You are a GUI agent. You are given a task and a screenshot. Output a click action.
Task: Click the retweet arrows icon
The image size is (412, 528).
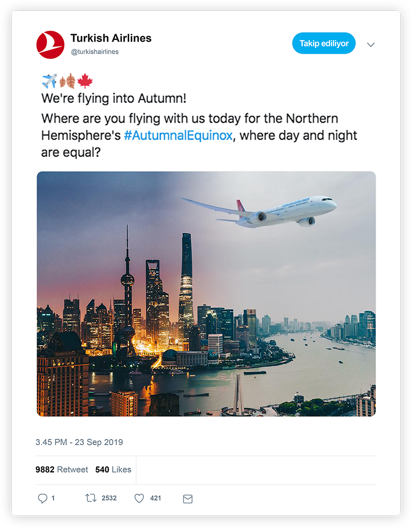(x=91, y=498)
